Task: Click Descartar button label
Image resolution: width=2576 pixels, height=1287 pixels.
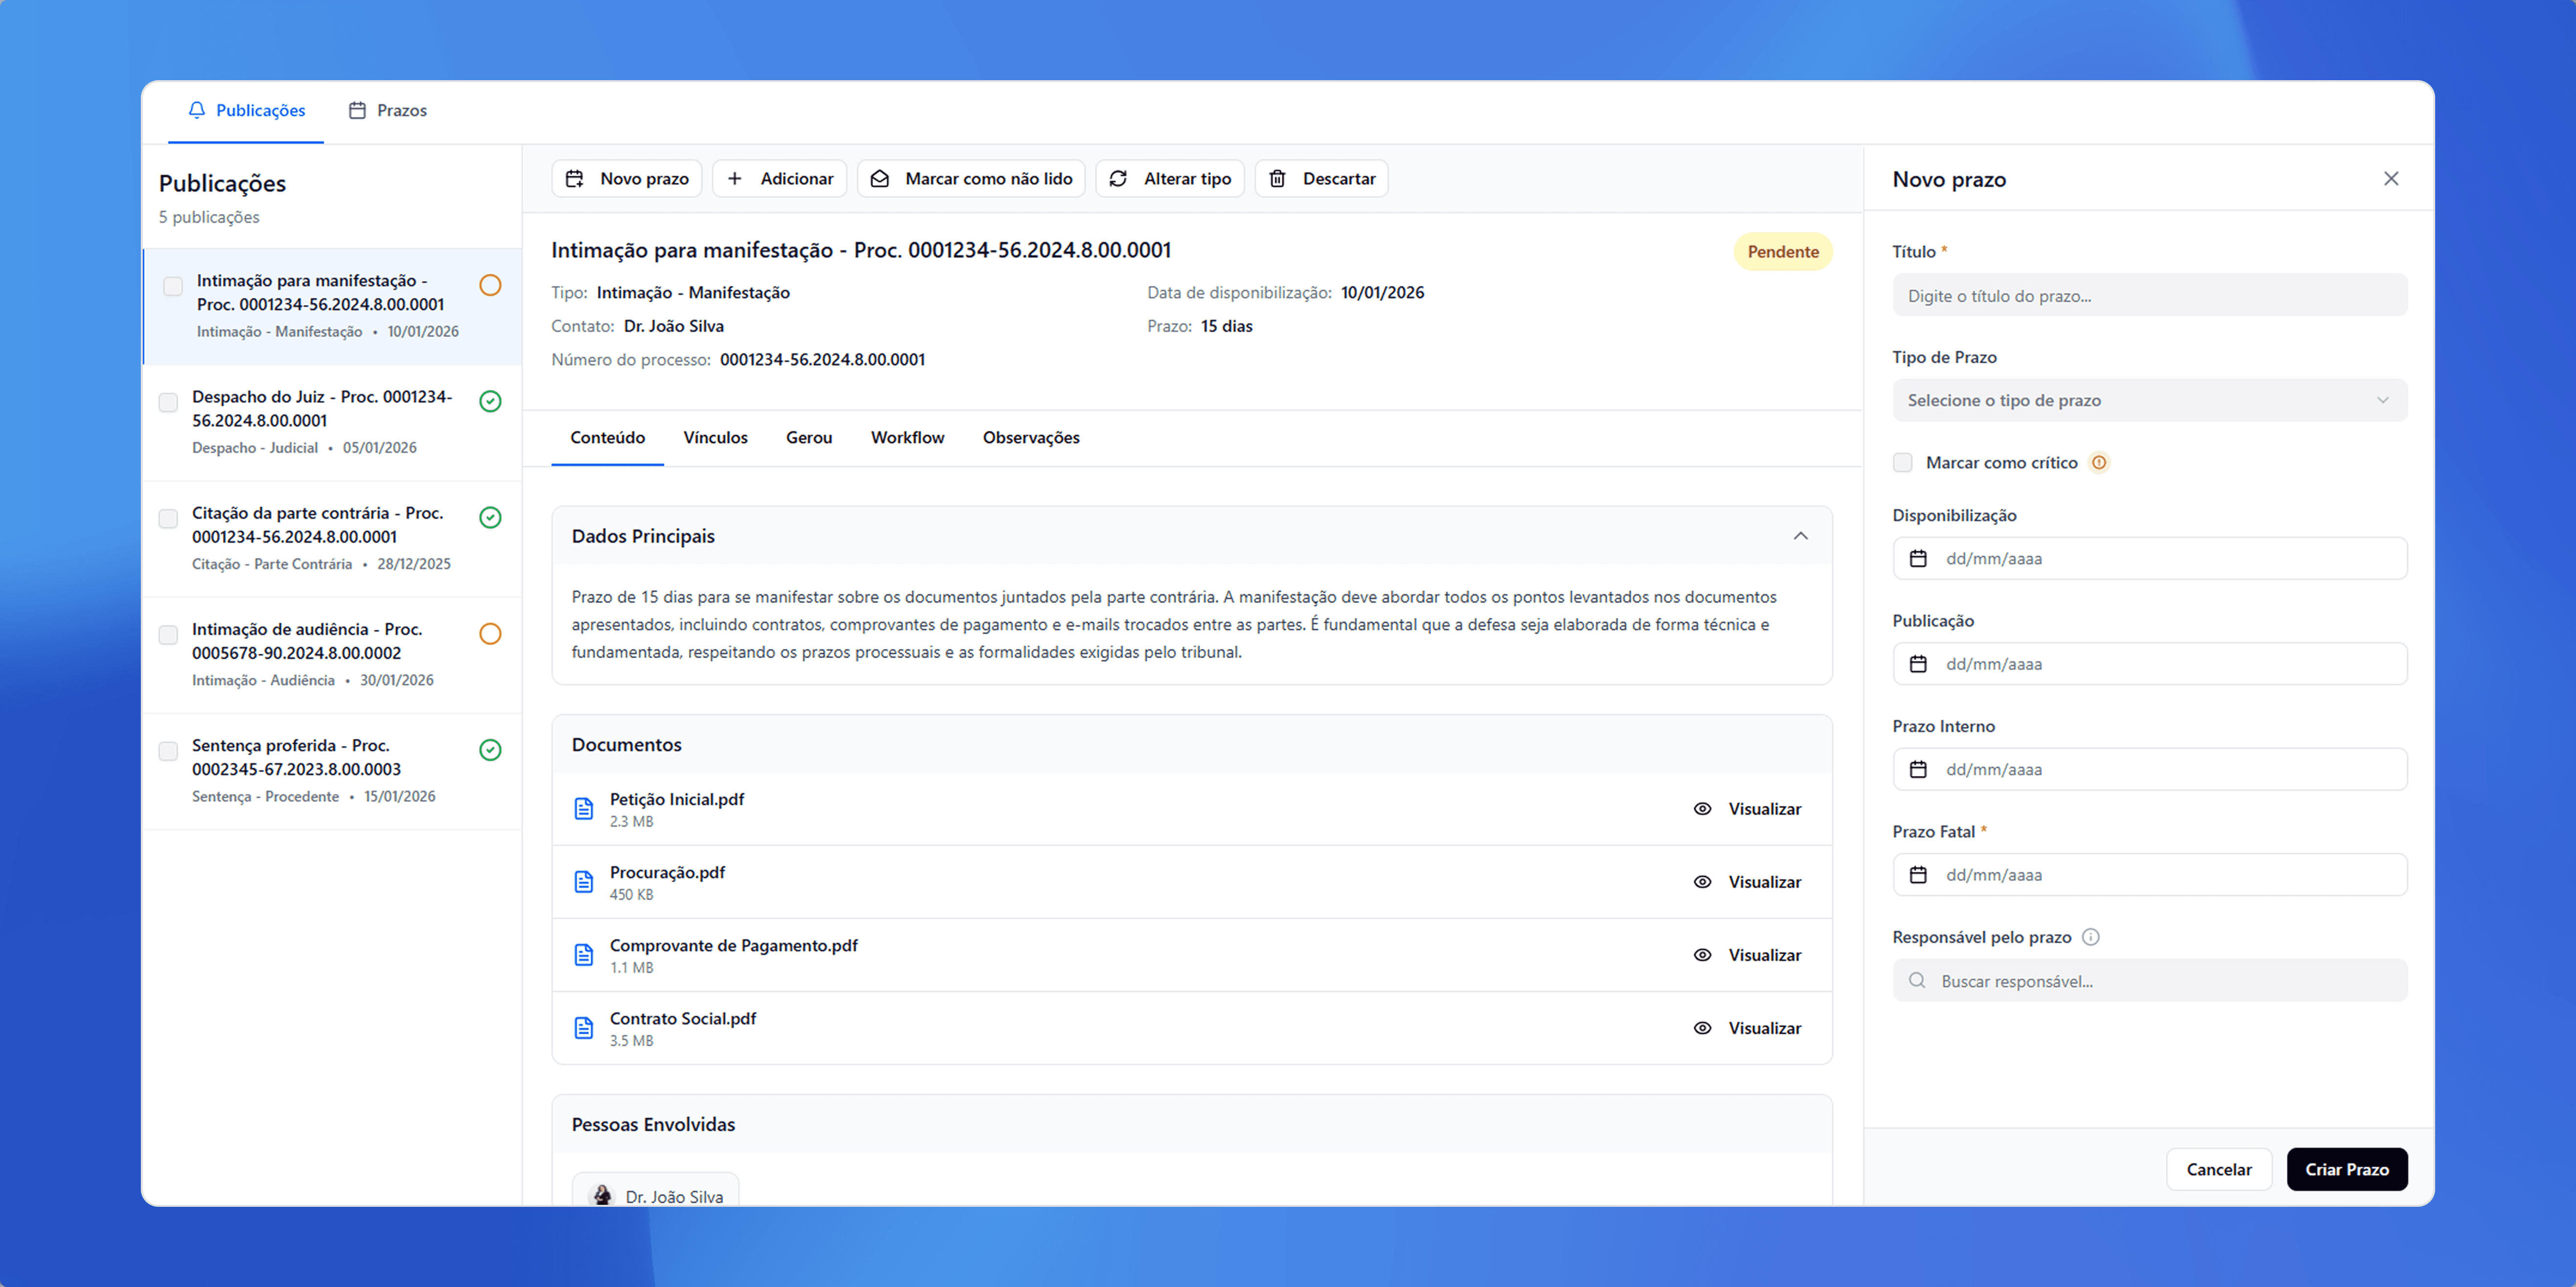Action: point(1339,179)
